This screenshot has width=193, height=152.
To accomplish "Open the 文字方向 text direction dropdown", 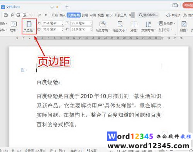I will pos(149,27).
